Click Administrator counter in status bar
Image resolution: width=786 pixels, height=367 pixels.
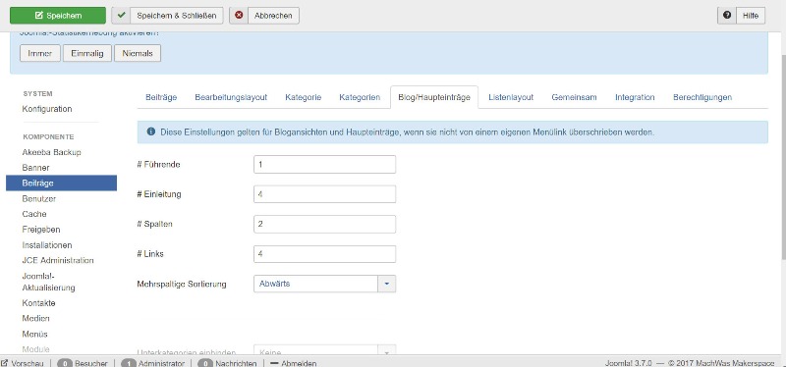(x=153, y=363)
